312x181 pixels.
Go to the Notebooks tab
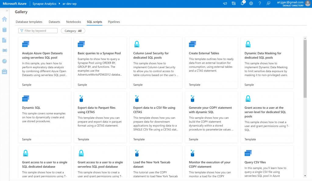click(x=73, y=22)
